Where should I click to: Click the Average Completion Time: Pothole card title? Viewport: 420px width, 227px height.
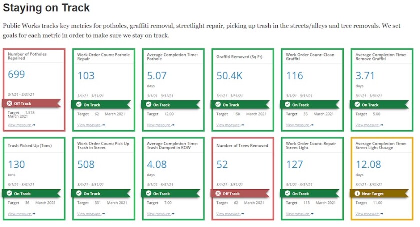[172, 56]
